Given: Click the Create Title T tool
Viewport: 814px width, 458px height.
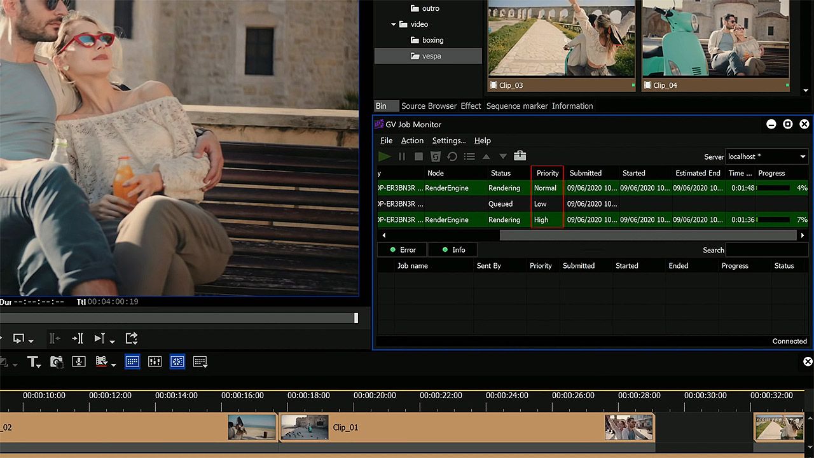Looking at the screenshot, I should [32, 362].
